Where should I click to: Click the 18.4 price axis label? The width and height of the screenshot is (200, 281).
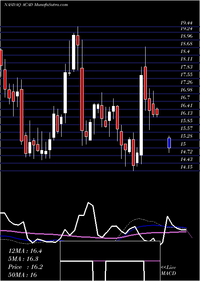pyautogui.click(x=185, y=51)
